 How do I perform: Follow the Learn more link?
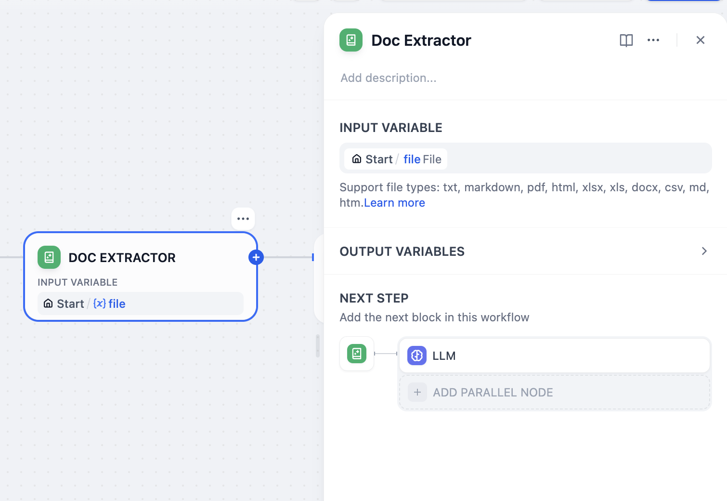[x=394, y=203]
